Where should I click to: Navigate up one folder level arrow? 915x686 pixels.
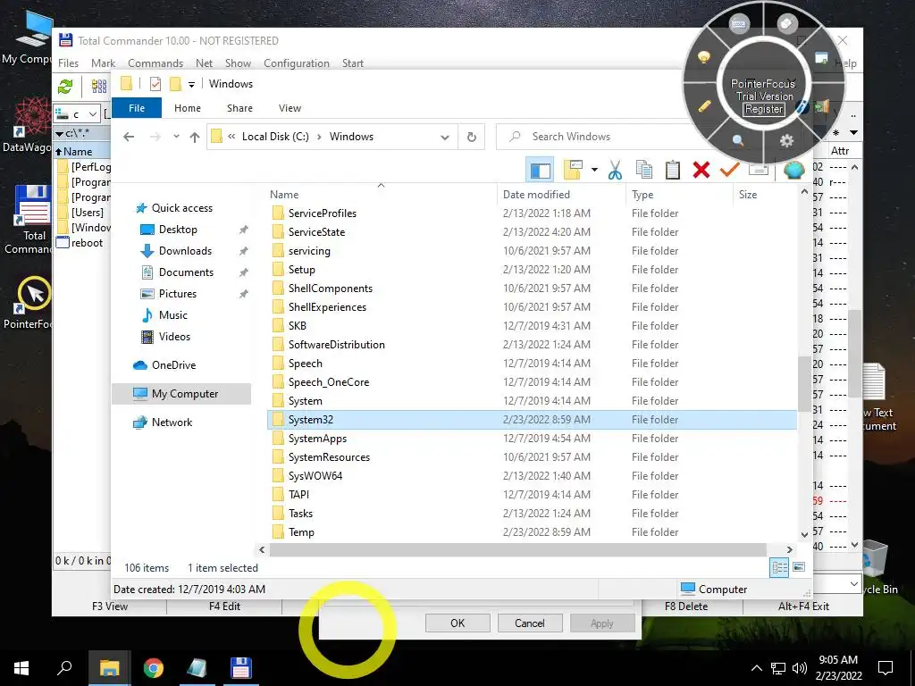[x=194, y=137]
